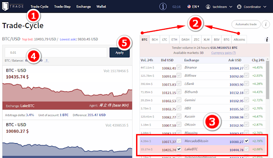Click the tachiteam user avatar icon
This screenshot has width=273, height=158.
(208, 7)
